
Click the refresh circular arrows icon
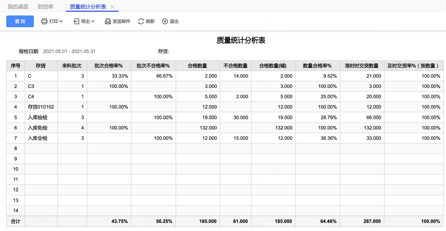click(x=141, y=22)
